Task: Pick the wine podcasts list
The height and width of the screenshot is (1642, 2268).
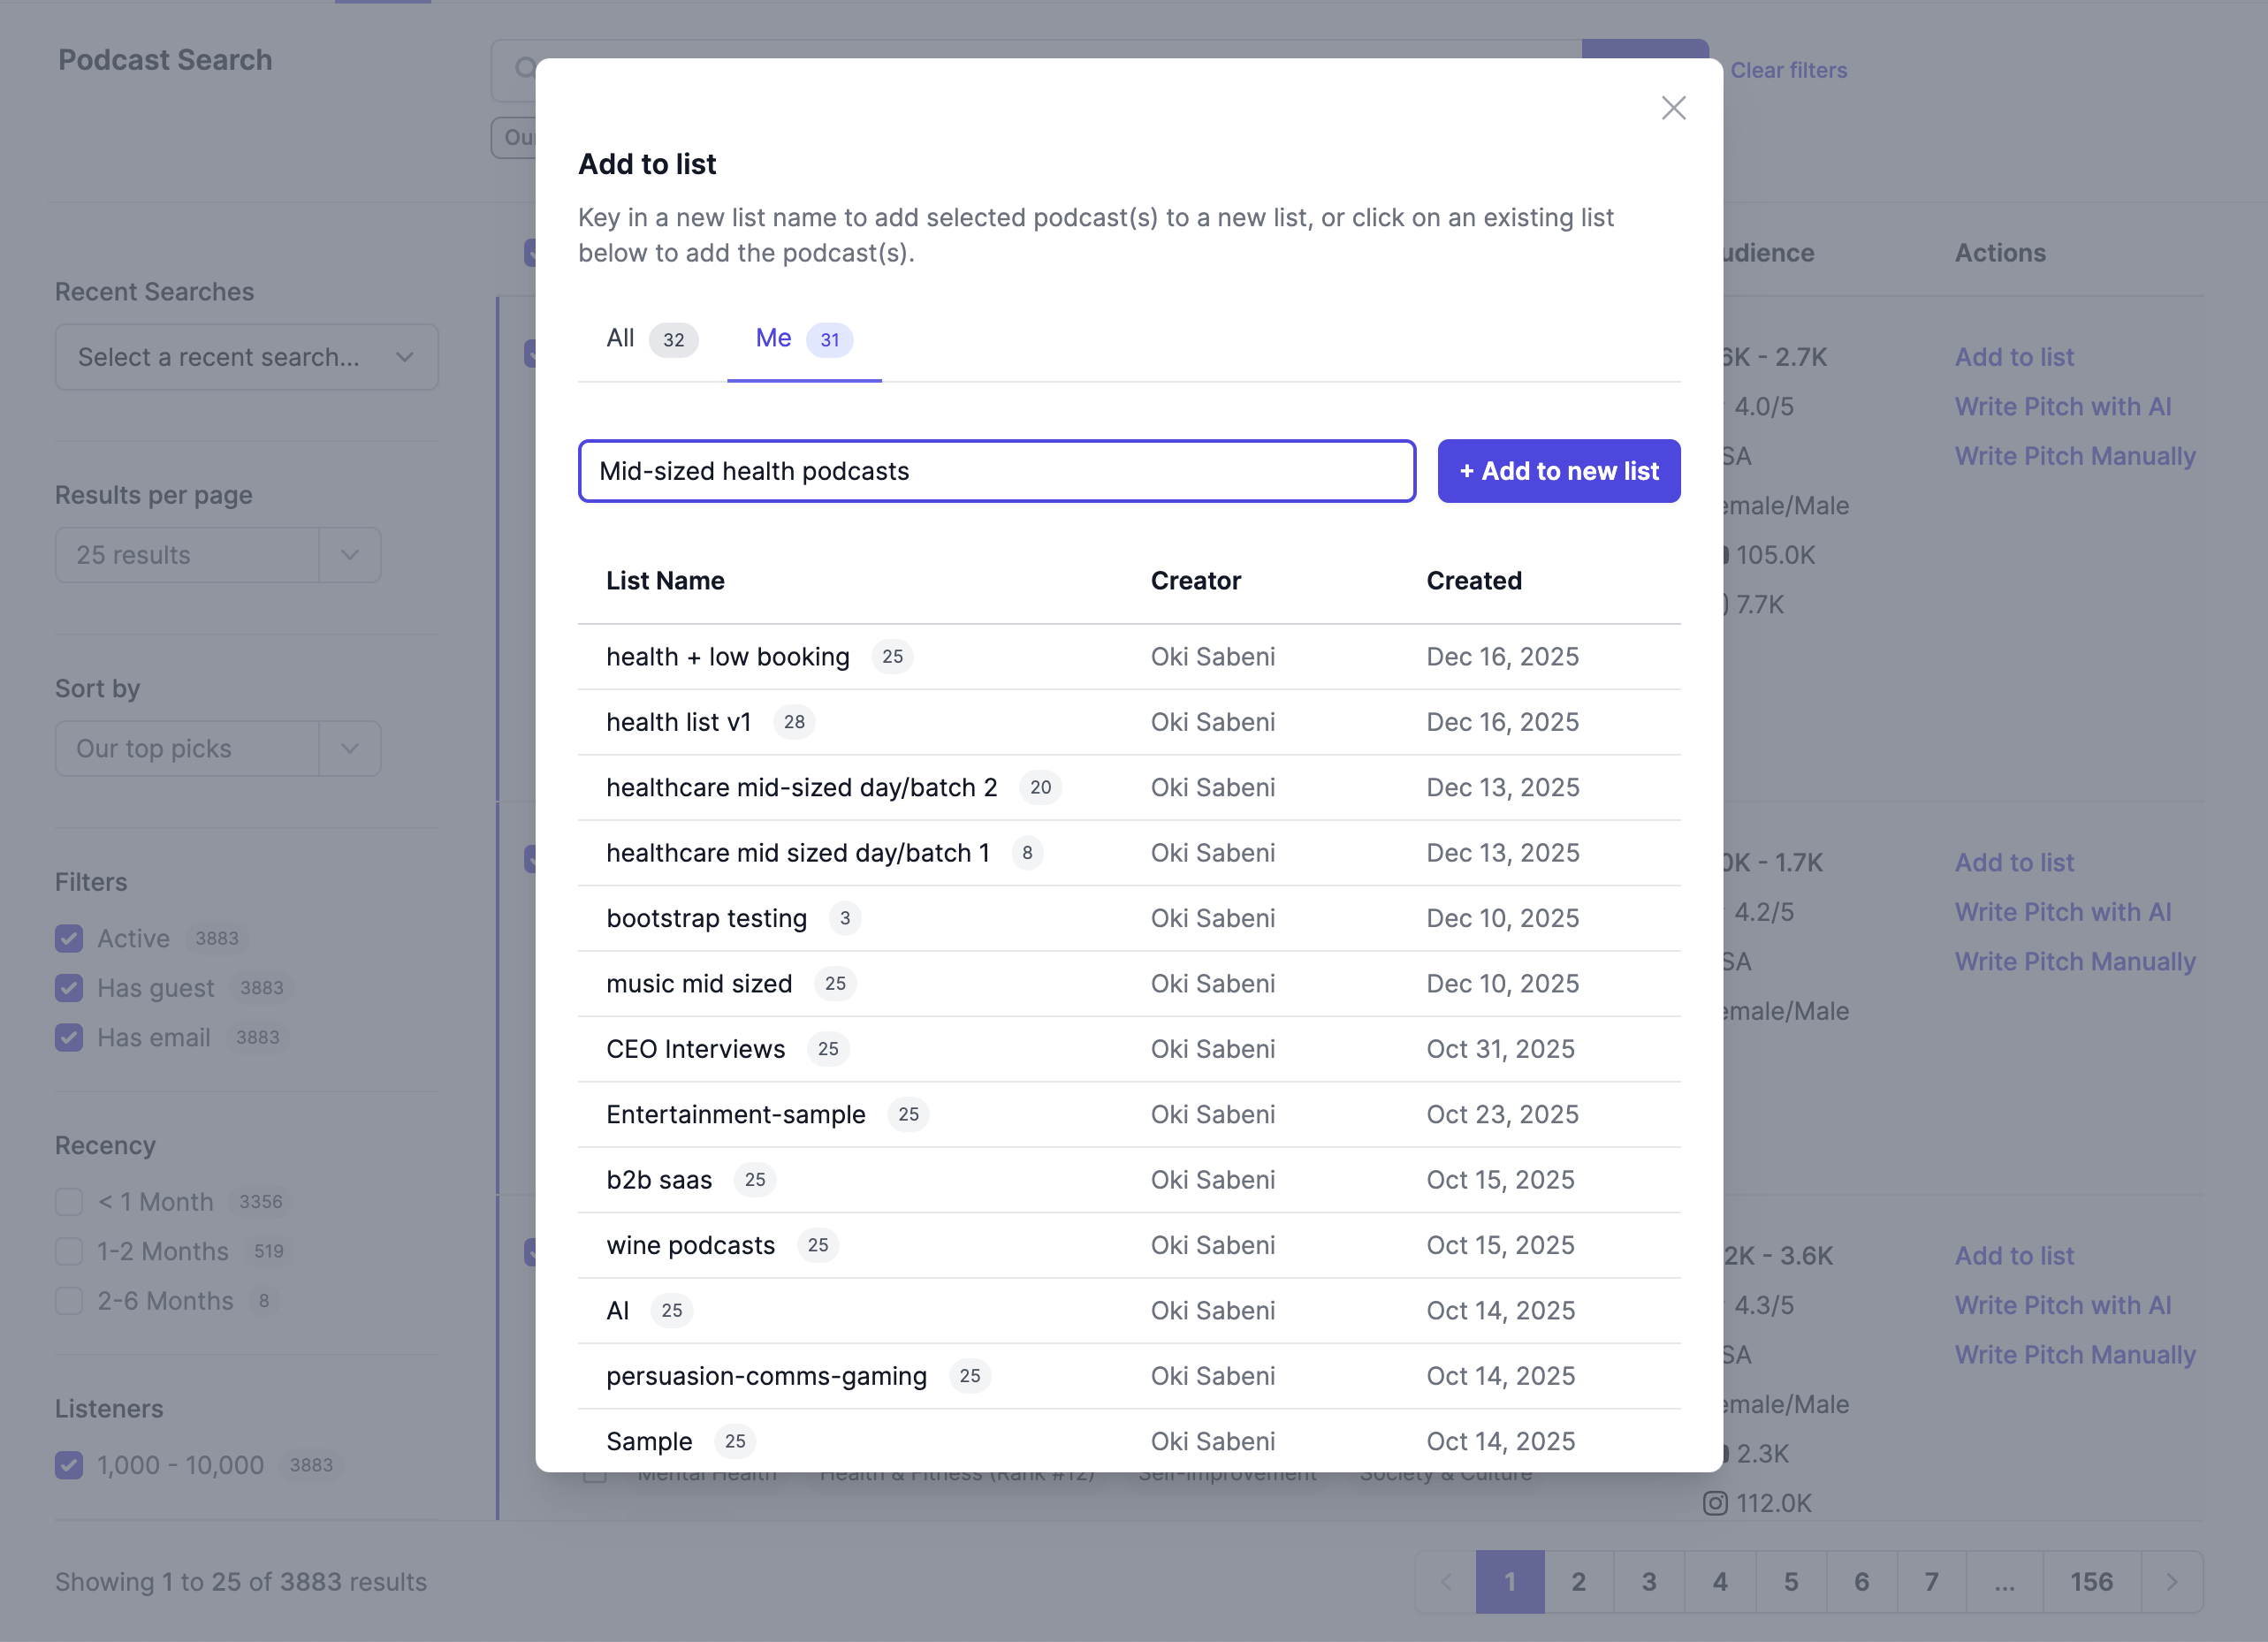Action: click(x=691, y=1245)
